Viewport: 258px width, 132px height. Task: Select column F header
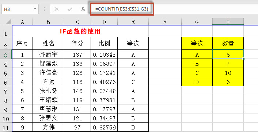point(165,22)
